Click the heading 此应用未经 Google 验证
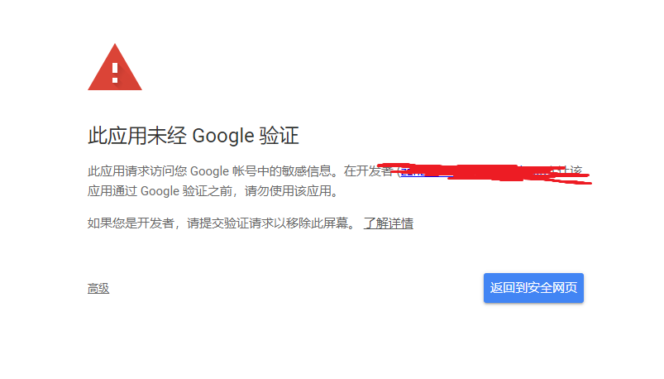The width and height of the screenshot is (664, 379). point(193,136)
